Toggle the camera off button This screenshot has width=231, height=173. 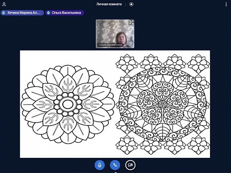tap(130, 165)
